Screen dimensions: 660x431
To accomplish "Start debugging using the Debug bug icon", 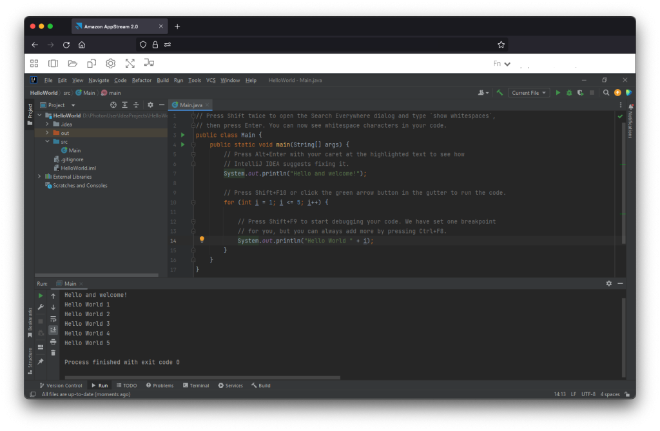I will [568, 92].
